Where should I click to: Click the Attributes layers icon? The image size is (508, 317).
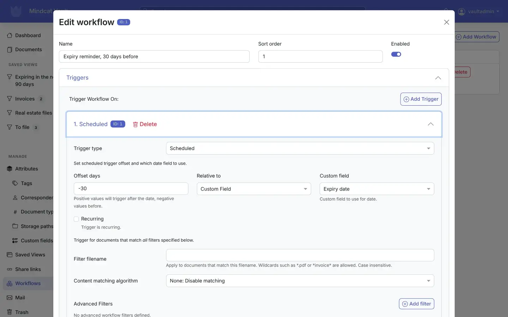(x=10, y=169)
